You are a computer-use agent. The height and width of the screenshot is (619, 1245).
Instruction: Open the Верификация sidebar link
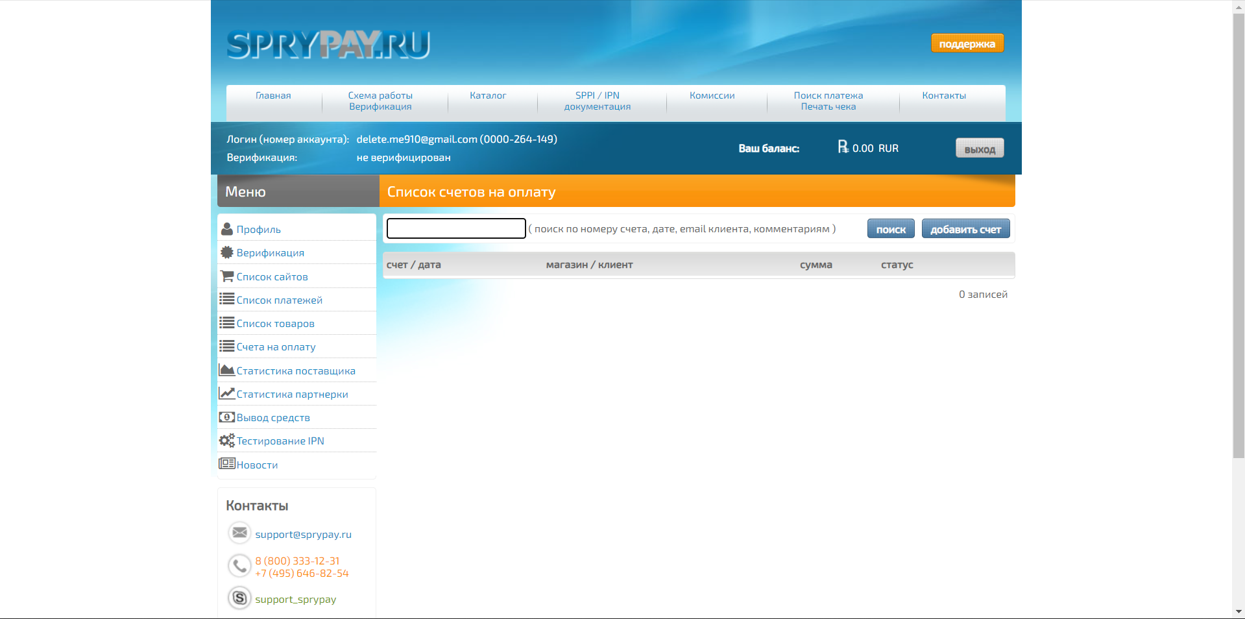[x=271, y=253]
